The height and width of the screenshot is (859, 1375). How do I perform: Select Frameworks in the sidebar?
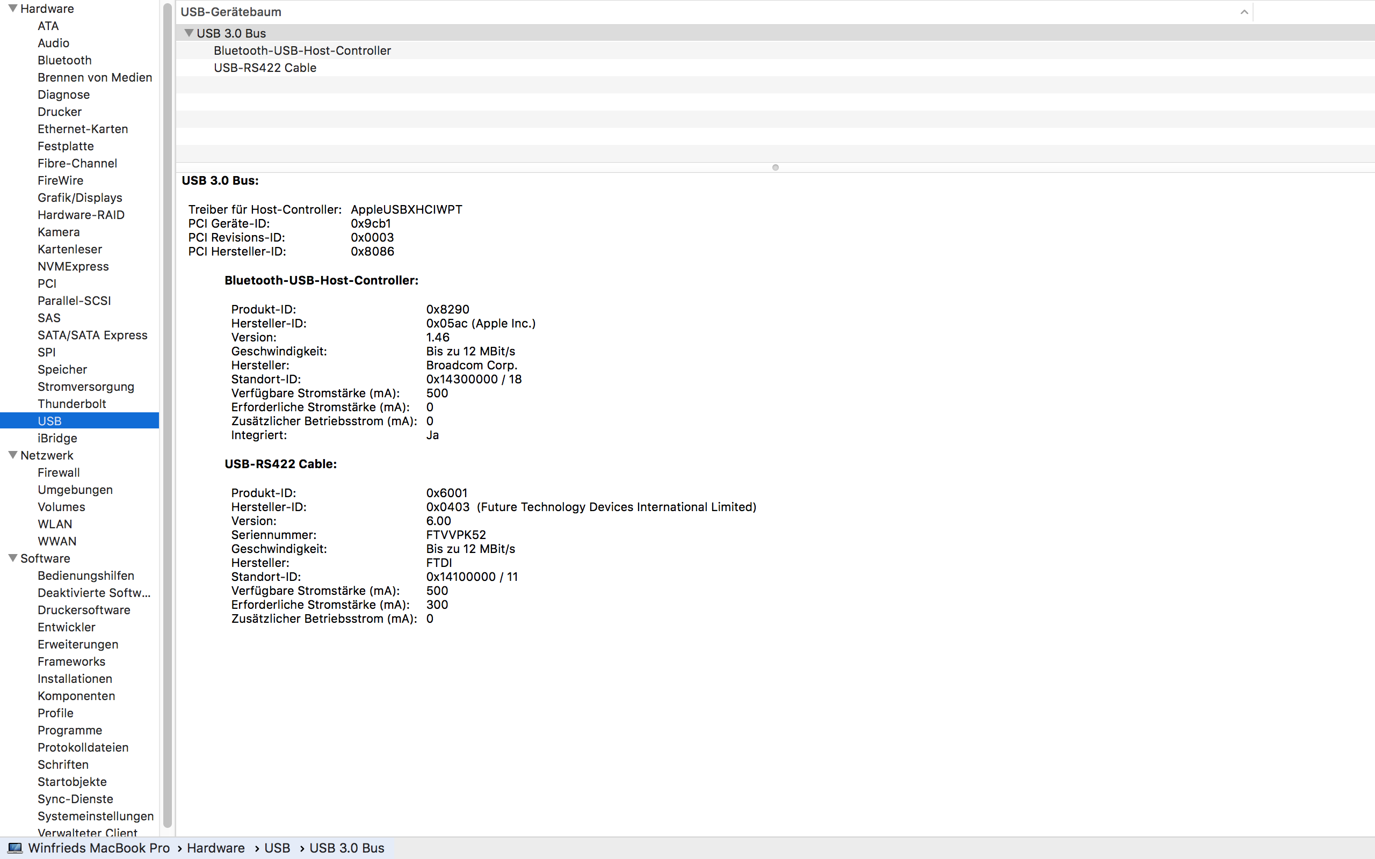(x=71, y=661)
